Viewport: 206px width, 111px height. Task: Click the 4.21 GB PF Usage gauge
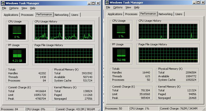(17, 56)
